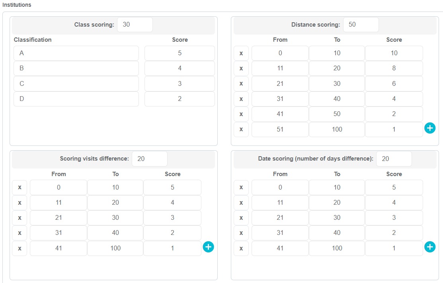
Task: Click the Distance scoring weight field
Action: pyautogui.click(x=361, y=25)
